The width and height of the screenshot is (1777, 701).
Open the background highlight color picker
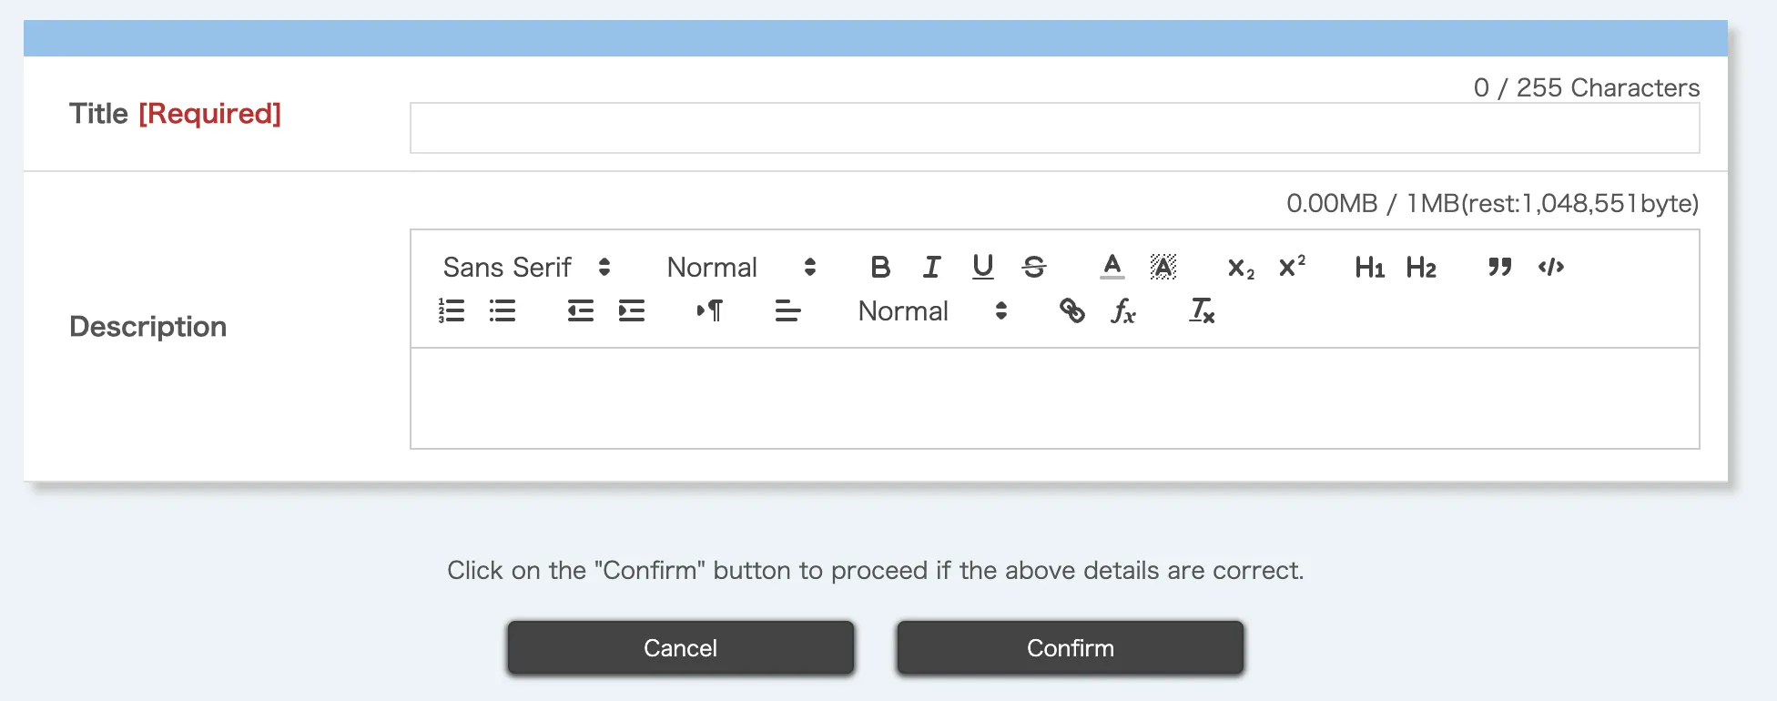click(1163, 267)
